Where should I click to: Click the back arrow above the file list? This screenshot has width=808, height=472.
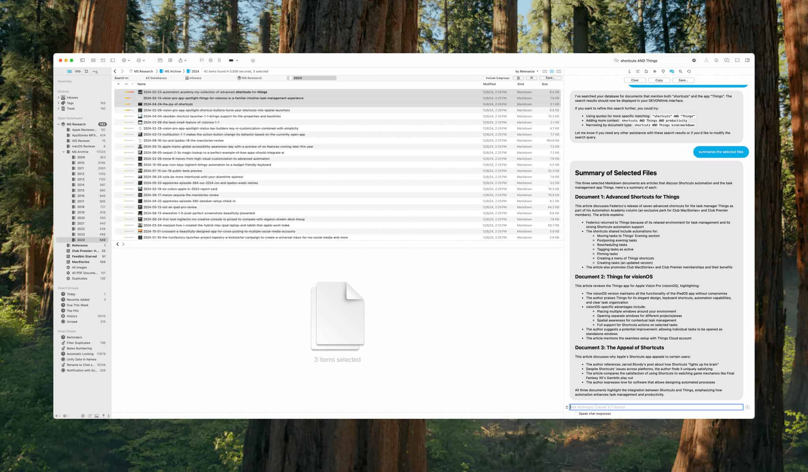pos(115,71)
